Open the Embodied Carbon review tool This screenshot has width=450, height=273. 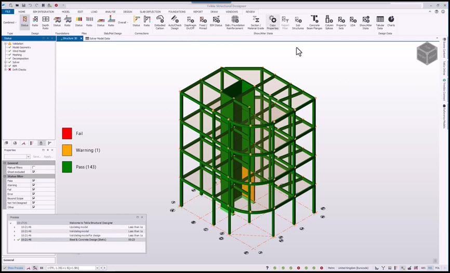click(x=160, y=22)
